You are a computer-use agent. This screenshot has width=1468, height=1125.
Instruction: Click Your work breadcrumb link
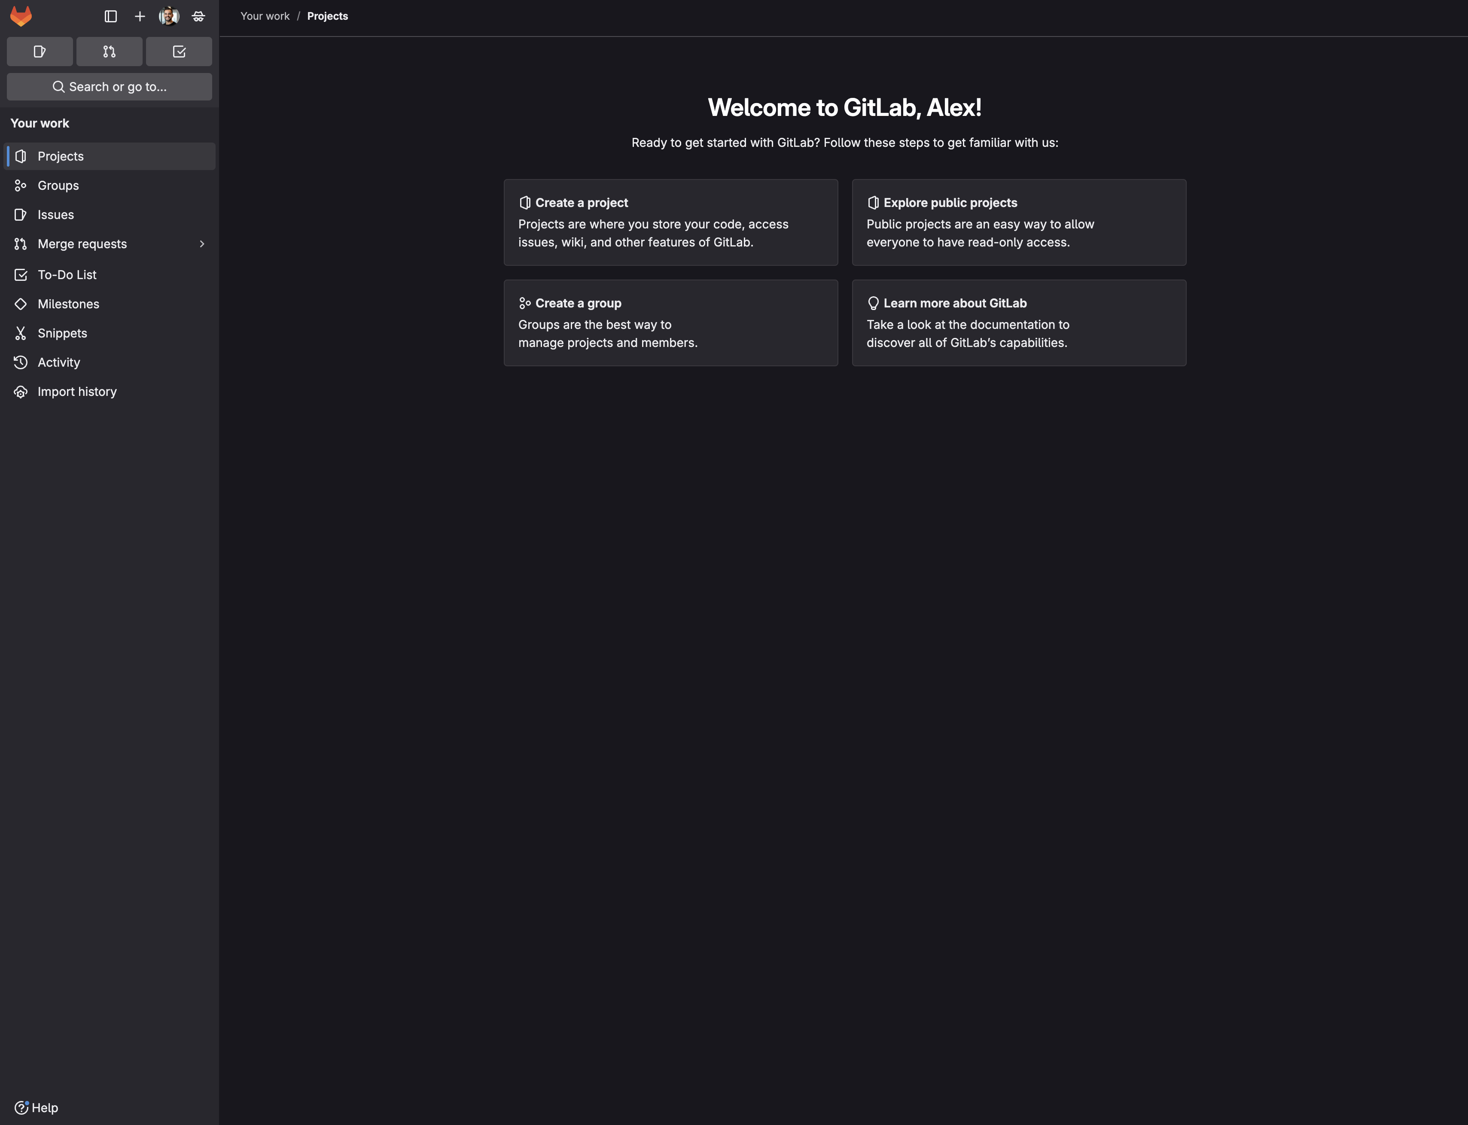(265, 16)
